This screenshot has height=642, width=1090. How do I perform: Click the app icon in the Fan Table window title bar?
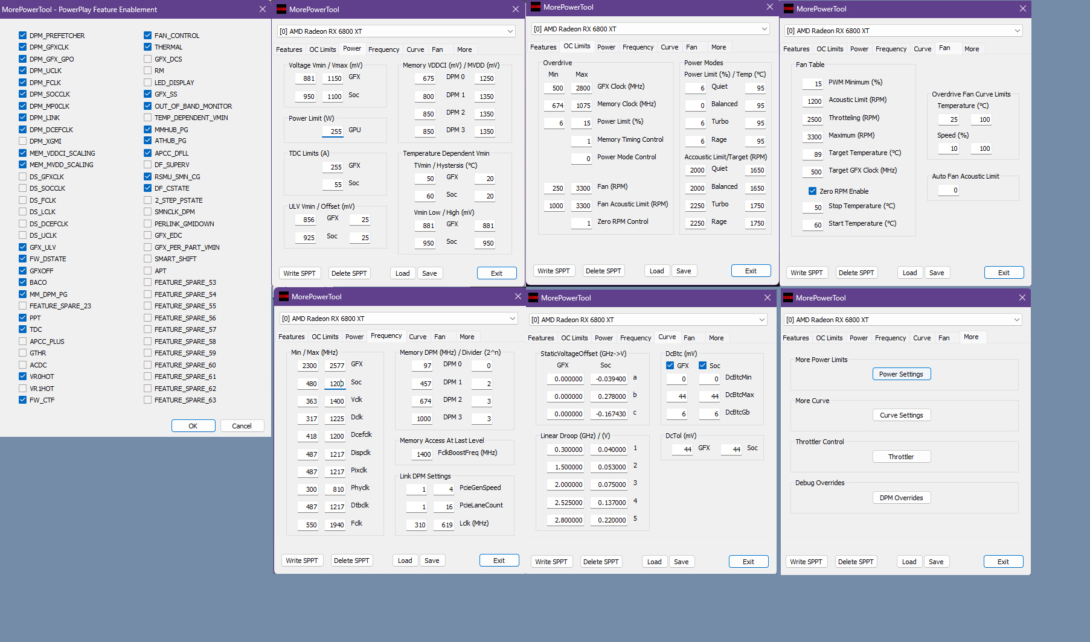click(789, 8)
